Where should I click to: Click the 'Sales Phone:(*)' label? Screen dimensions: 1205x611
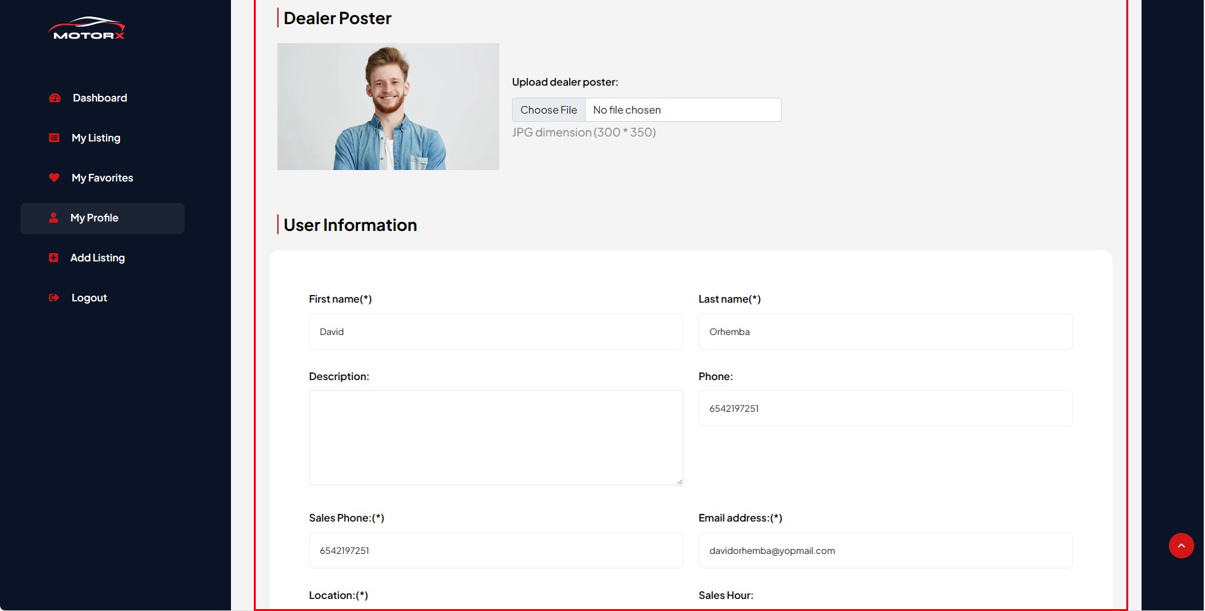point(346,518)
